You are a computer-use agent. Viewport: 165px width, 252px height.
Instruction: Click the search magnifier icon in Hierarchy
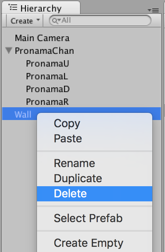[54, 21]
